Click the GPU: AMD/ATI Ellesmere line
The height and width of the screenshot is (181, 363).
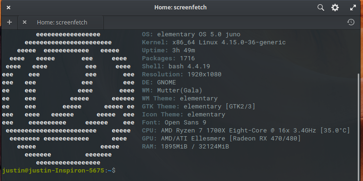[x=221, y=139]
